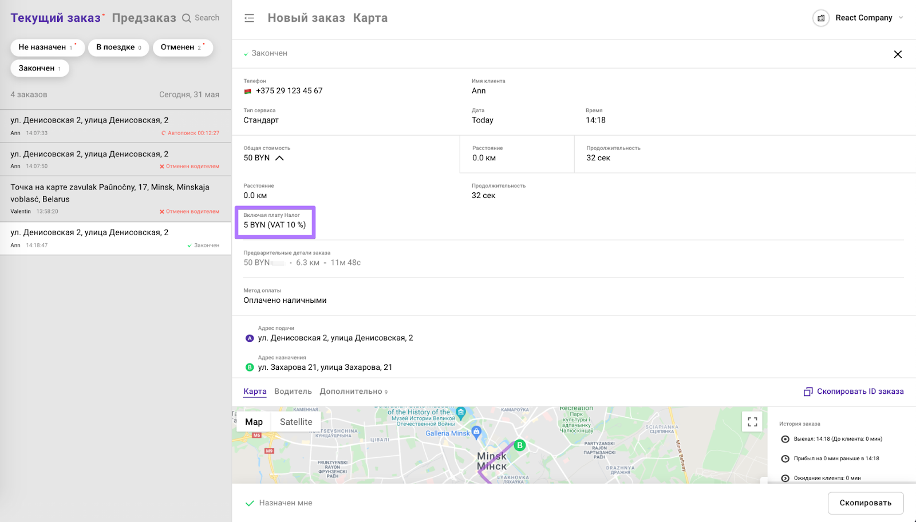The width and height of the screenshot is (916, 522).
Task: Toggle the 'Отменен' status filter
Action: point(182,48)
